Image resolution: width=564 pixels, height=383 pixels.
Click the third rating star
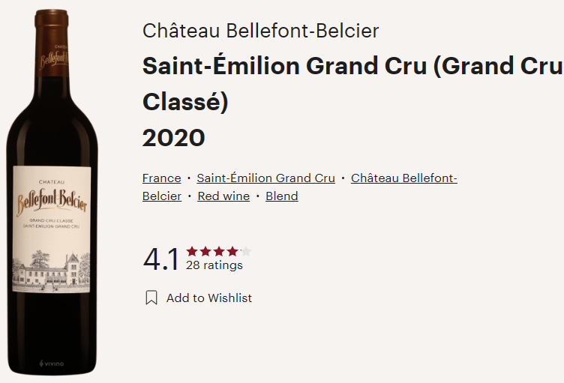[219, 251]
